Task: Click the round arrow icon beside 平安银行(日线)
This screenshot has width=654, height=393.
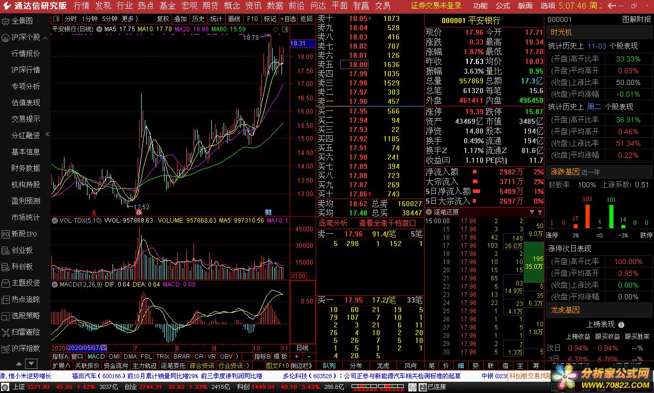Action: [x=98, y=29]
